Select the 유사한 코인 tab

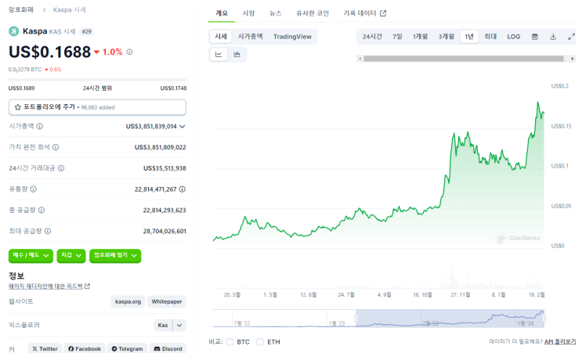[x=313, y=13]
